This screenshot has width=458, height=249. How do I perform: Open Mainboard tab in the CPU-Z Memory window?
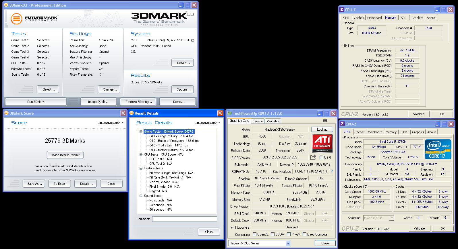(374, 18)
